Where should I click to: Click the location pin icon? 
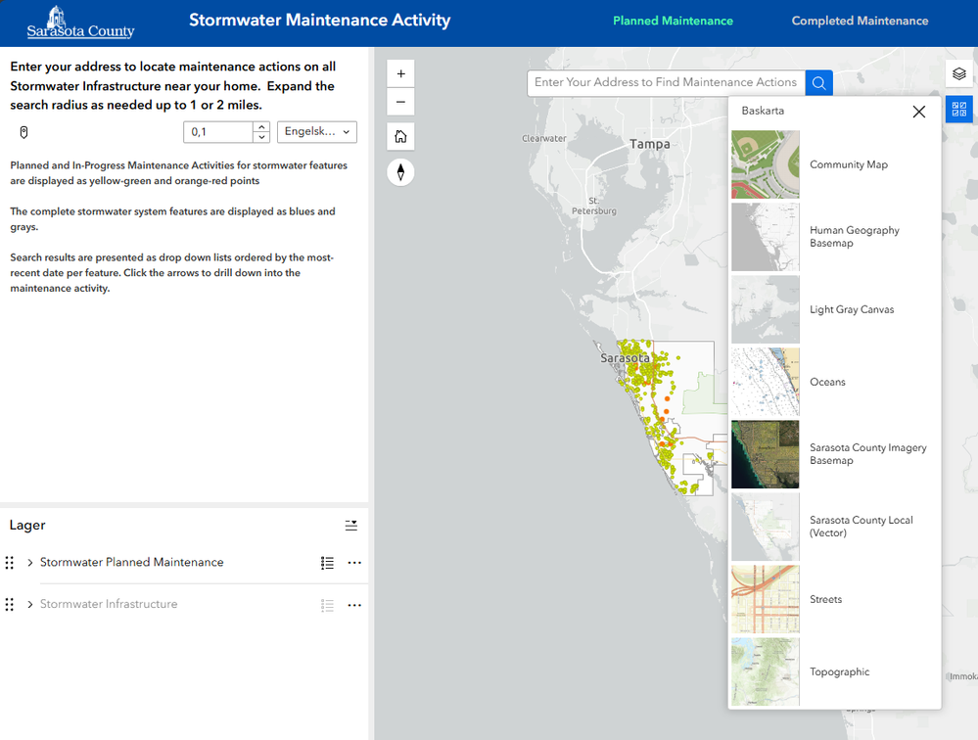pyautogui.click(x=24, y=132)
